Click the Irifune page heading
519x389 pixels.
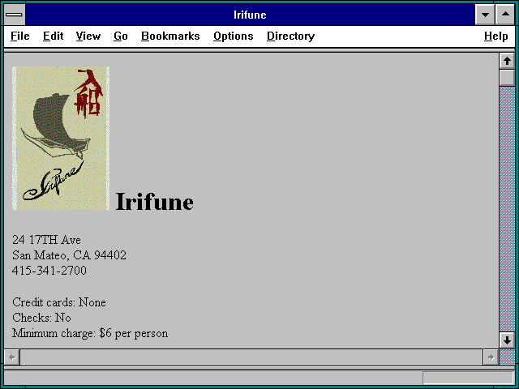point(155,202)
